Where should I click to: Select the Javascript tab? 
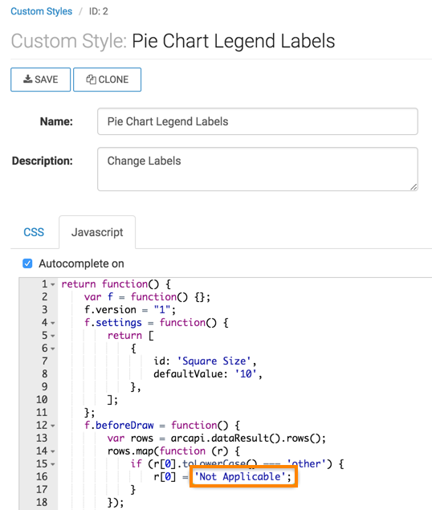tap(97, 232)
